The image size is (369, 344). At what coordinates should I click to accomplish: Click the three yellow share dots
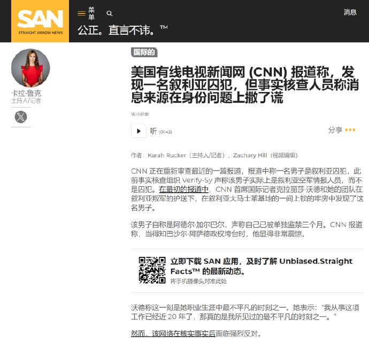point(350,130)
